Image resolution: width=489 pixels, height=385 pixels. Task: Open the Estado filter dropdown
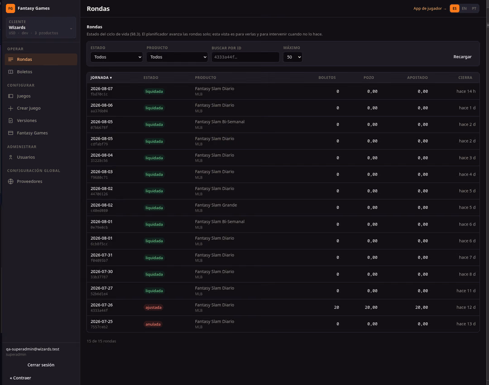pos(117,57)
